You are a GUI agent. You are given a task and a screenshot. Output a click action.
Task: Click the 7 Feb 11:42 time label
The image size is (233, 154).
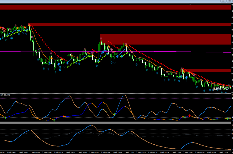[x=188, y=153]
